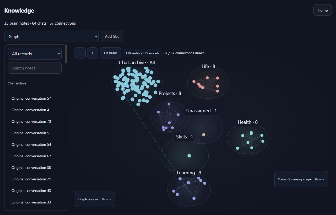Open Original conversation 67
Screen dimensions: 336x215
(x=31, y=156)
